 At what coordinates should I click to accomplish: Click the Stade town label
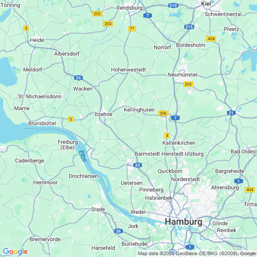[98, 209]
